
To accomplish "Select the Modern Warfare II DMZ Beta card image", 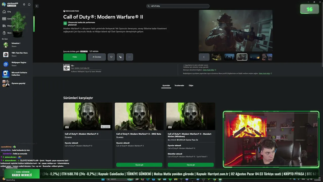I will point(139,116).
